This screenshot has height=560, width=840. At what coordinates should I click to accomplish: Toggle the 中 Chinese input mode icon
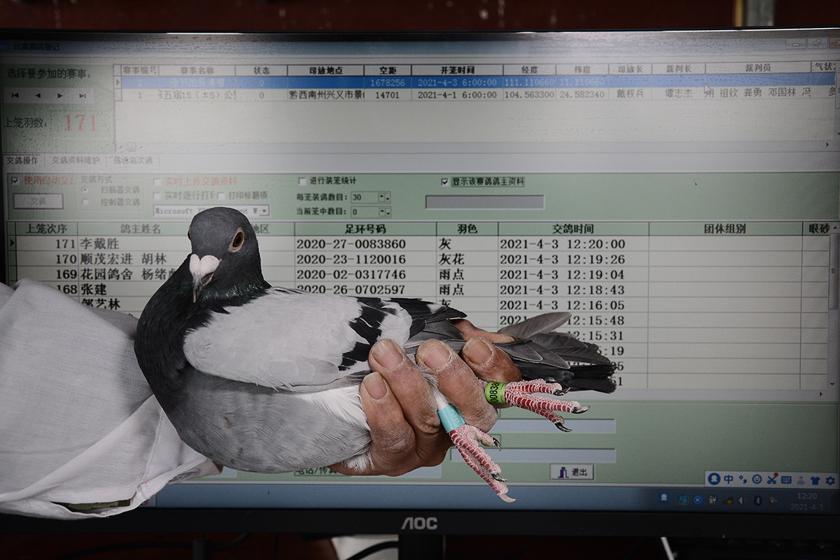pos(729,479)
